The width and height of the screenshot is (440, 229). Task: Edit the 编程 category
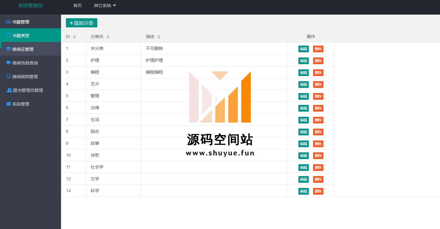point(303,73)
